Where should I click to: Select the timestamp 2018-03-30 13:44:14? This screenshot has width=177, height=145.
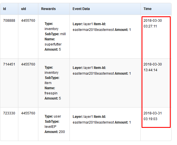click(152, 67)
